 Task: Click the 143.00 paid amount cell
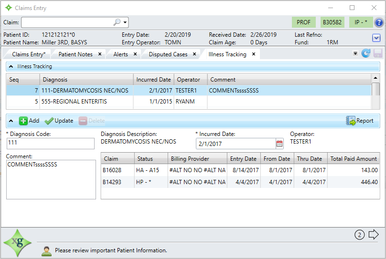click(354, 170)
